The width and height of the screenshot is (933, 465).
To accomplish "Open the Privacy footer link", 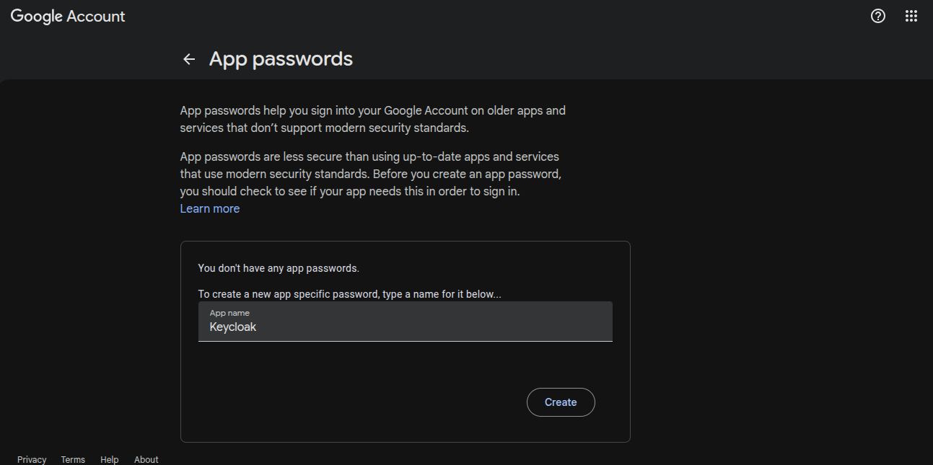I will pyautogui.click(x=32, y=459).
